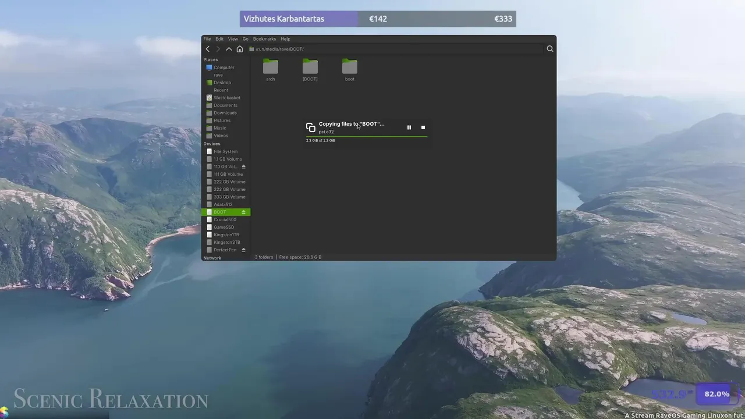Open the Go menu

(246, 39)
